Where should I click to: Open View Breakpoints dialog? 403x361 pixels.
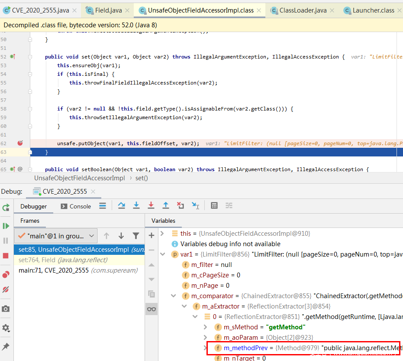point(6,274)
